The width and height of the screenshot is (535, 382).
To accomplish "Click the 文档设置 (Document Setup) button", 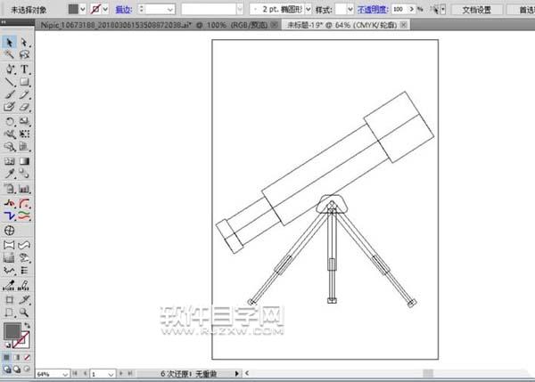I will (x=477, y=10).
